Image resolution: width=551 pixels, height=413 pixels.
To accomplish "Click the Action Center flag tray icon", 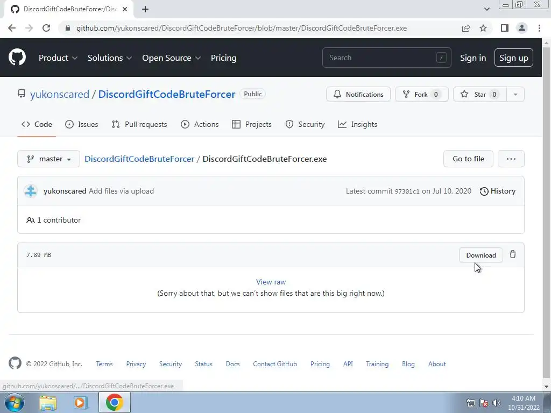I will pos(484,403).
